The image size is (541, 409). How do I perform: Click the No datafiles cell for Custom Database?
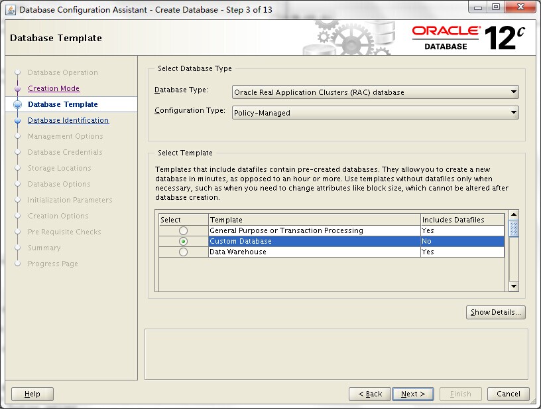[462, 241]
